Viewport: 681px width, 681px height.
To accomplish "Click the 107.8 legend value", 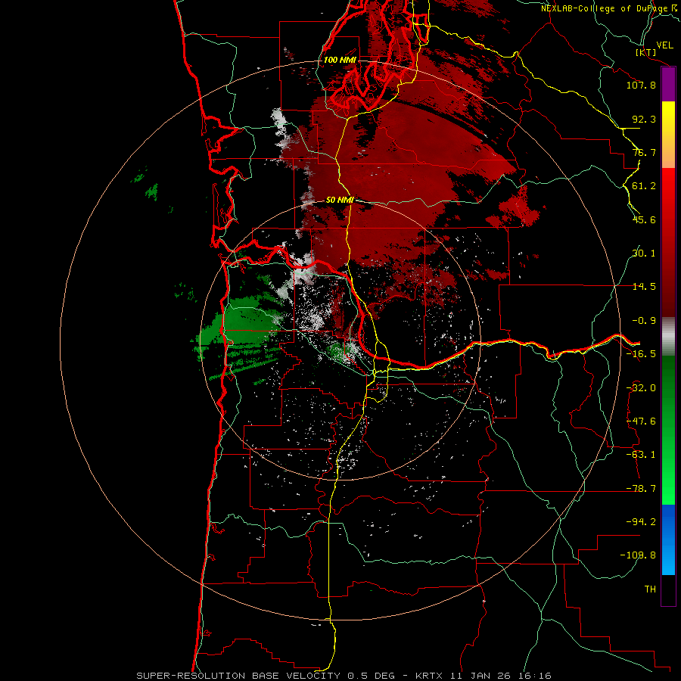I will tap(641, 85).
